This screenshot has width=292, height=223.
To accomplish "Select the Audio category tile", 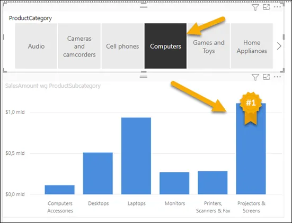I will point(36,46).
